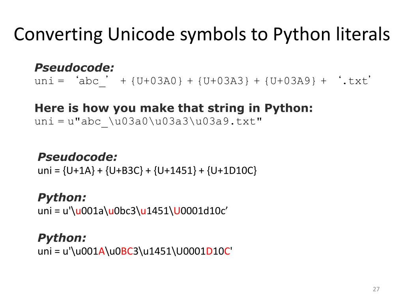Click the '{U+03A3}' code point text
Image resolution: width=404 pixels, height=303 pixels.
point(223,81)
